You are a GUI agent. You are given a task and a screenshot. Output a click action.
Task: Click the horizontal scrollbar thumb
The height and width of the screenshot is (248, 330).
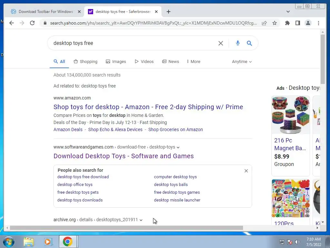(126, 228)
